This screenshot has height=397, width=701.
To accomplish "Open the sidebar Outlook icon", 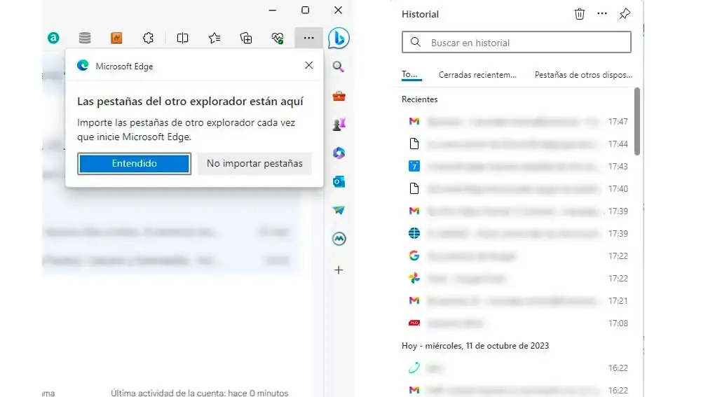I will [339, 182].
